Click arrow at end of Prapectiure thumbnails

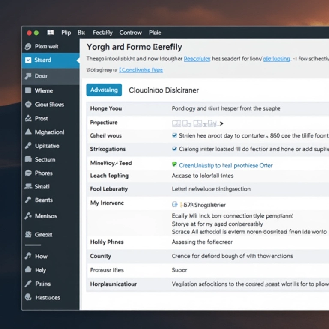click(x=221, y=124)
